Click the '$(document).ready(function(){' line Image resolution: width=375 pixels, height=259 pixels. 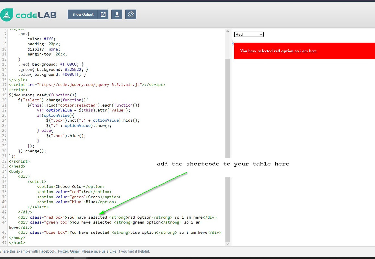pyautogui.click(x=42, y=95)
